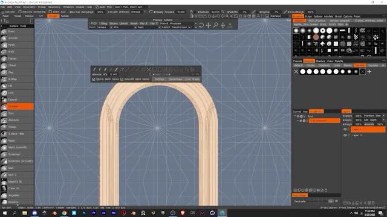Screen dimensions: 387x217
Task: Toggle Ignore Back Faces checkbox
Action: pos(94,79)
